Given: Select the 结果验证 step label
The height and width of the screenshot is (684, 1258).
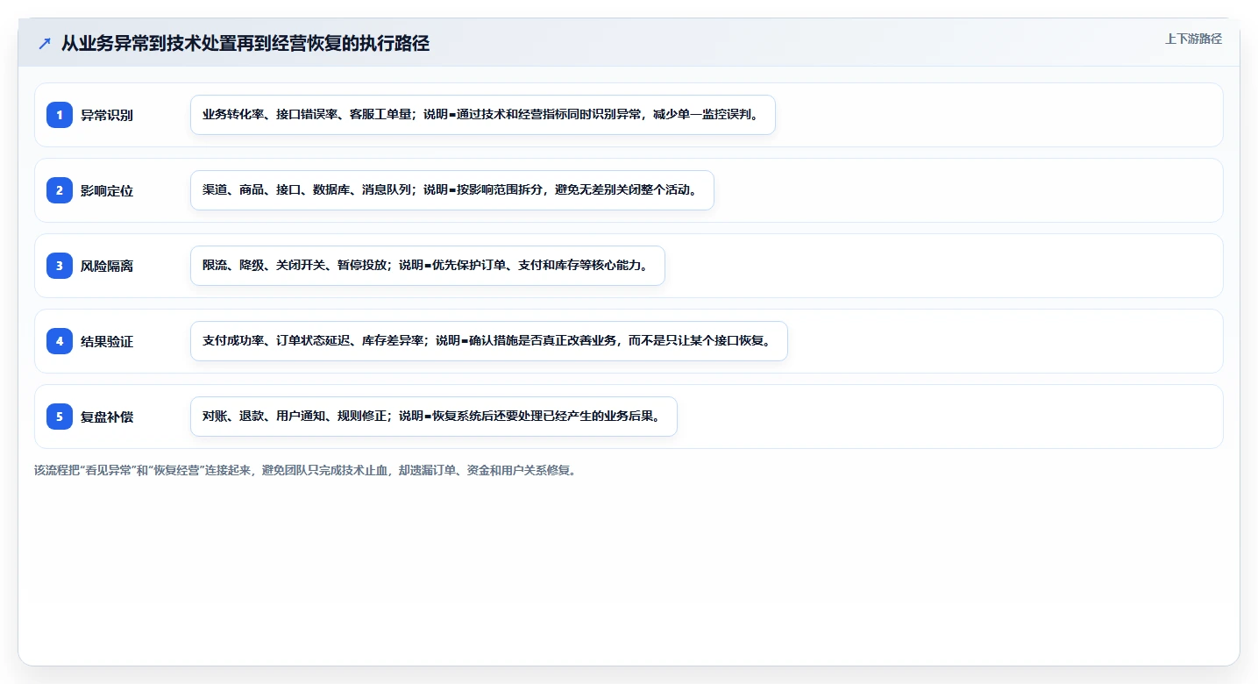Looking at the screenshot, I should [x=107, y=341].
